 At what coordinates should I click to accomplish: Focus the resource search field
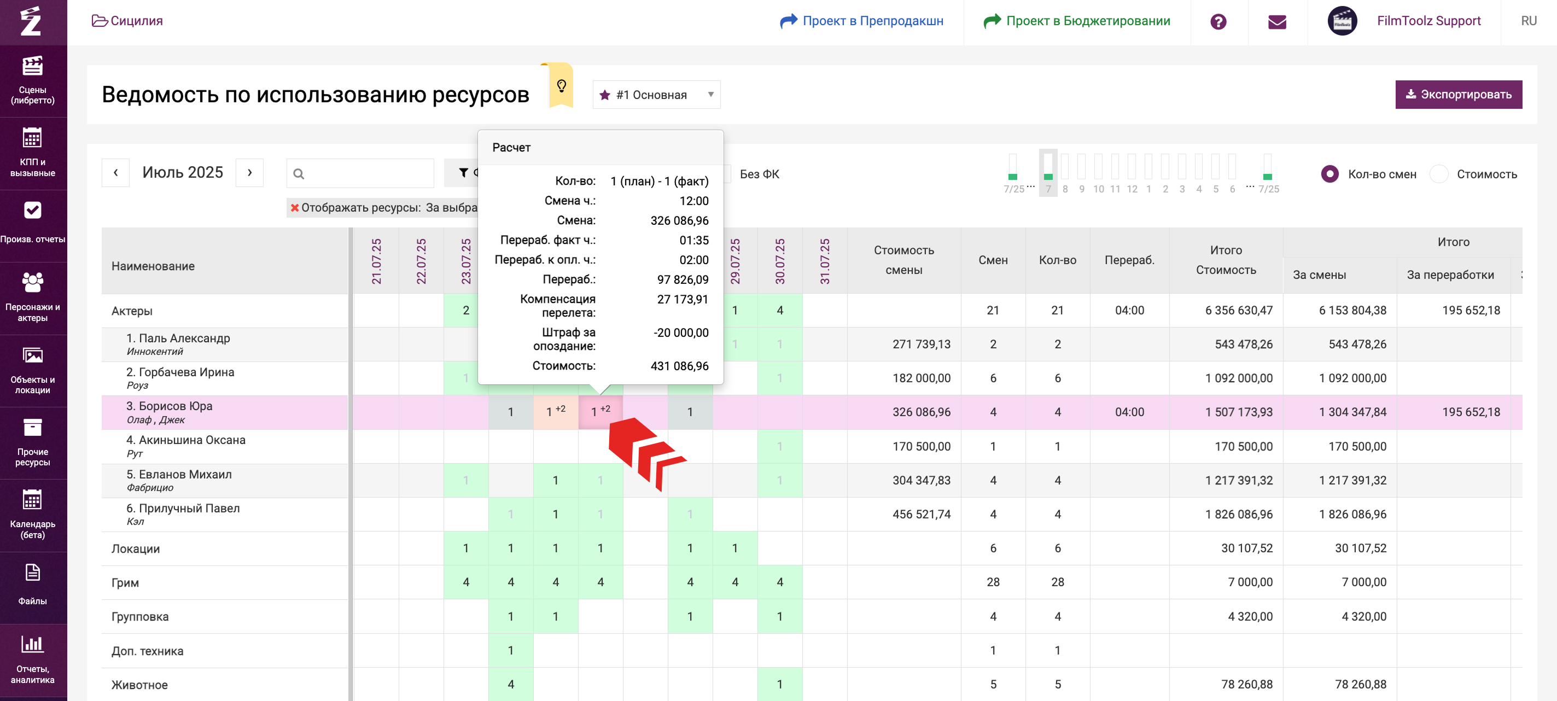[x=360, y=173]
